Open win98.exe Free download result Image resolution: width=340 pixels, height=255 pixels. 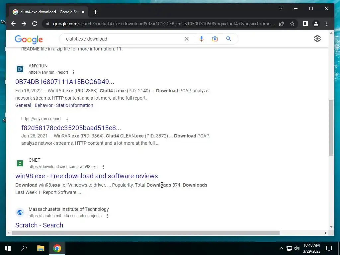(x=87, y=176)
